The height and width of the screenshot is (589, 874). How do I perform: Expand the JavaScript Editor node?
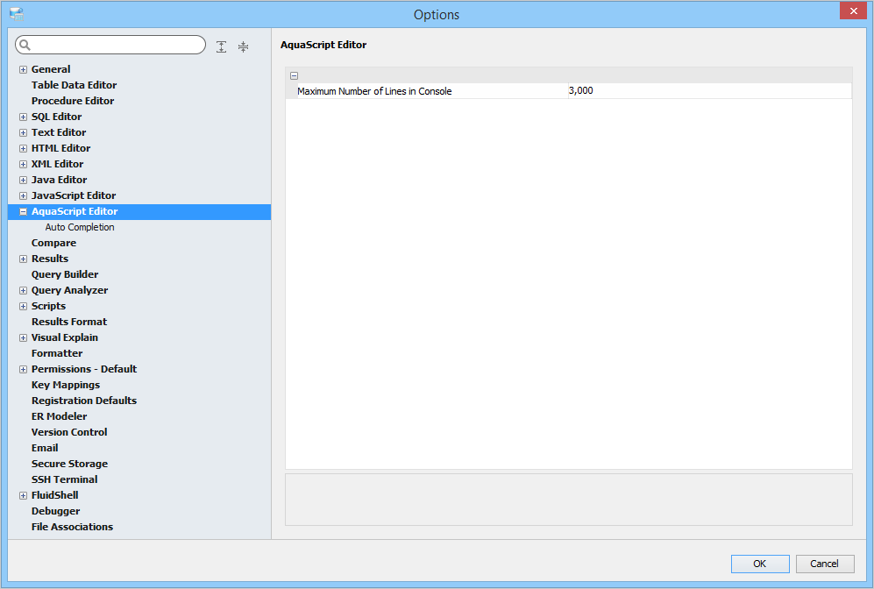23,196
